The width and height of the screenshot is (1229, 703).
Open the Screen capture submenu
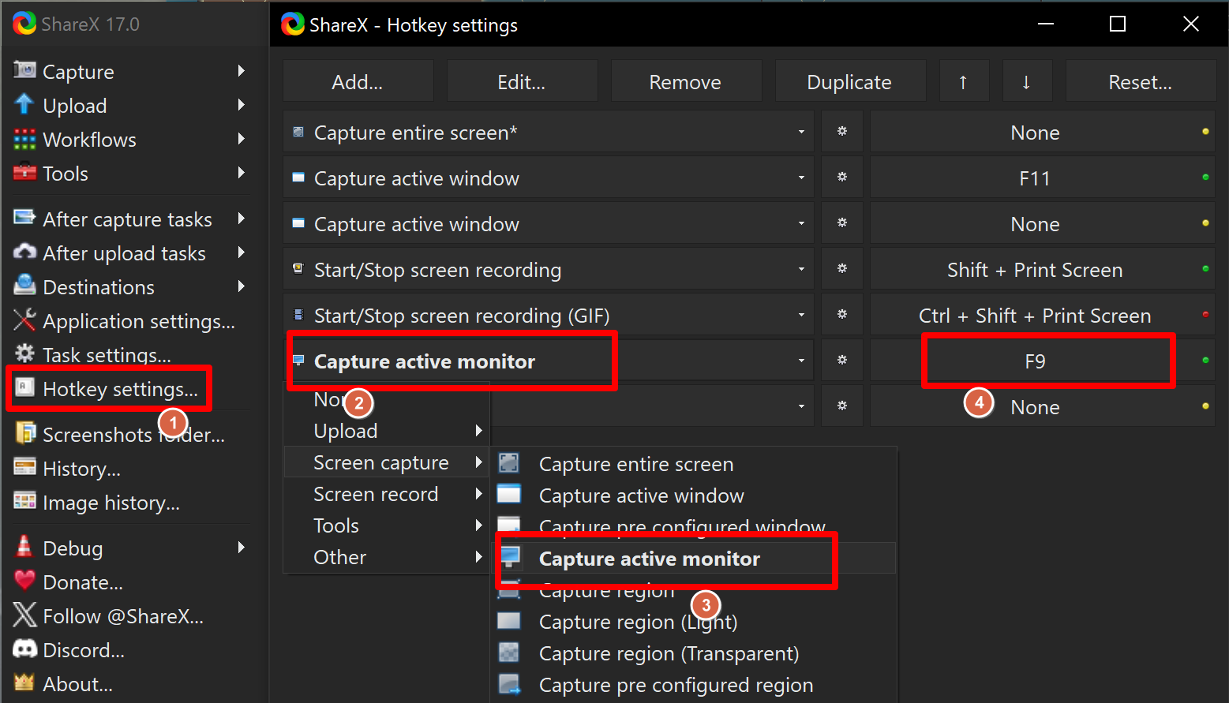pos(387,462)
